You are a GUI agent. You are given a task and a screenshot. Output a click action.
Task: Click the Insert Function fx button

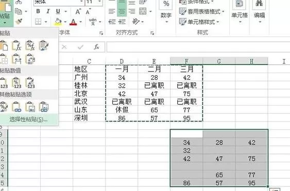(x=96, y=47)
